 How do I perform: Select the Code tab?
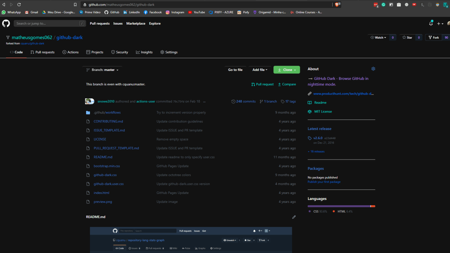pyautogui.click(x=16, y=52)
